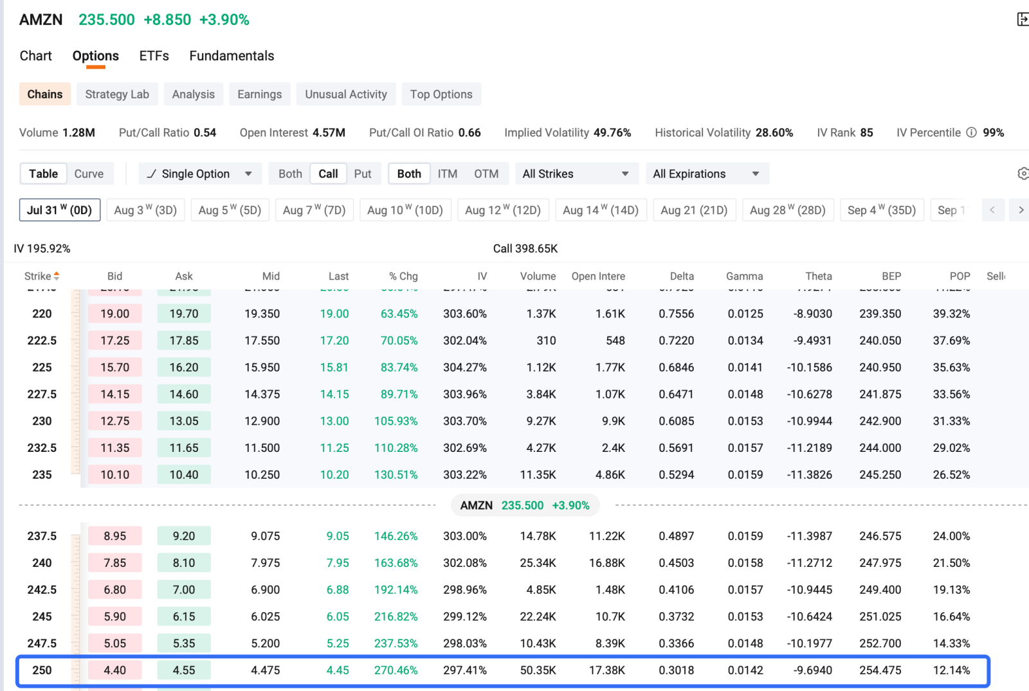Open the All Expirations dropdown

pyautogui.click(x=707, y=174)
